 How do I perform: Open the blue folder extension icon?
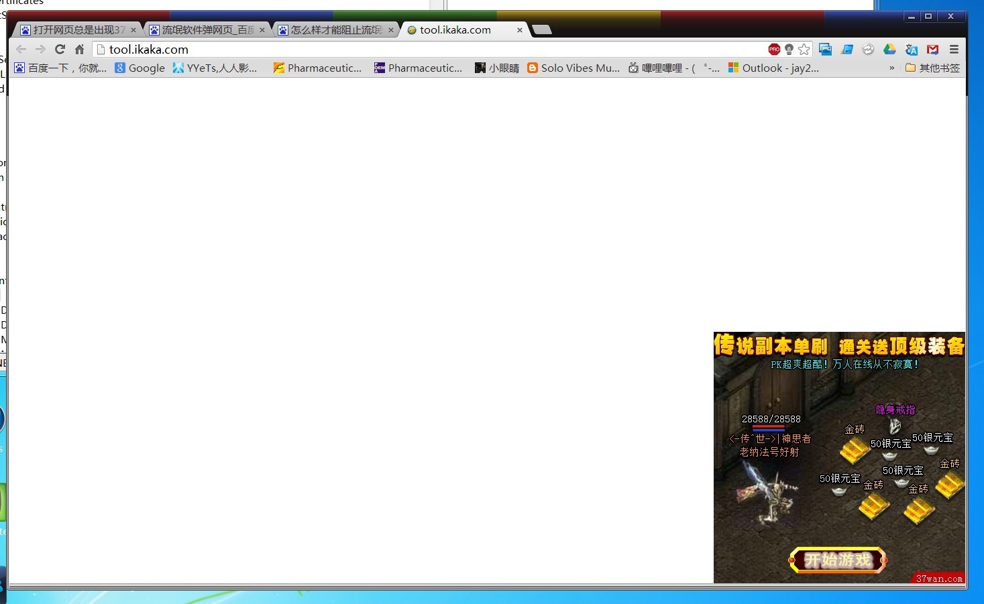click(x=846, y=49)
